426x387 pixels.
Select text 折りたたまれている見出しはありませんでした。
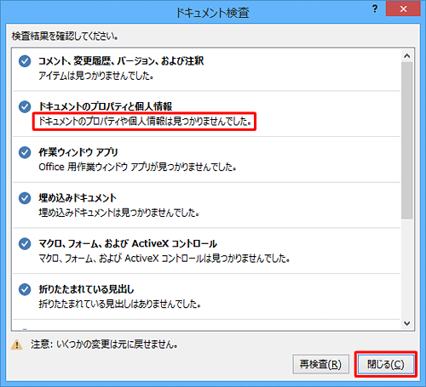coord(120,304)
